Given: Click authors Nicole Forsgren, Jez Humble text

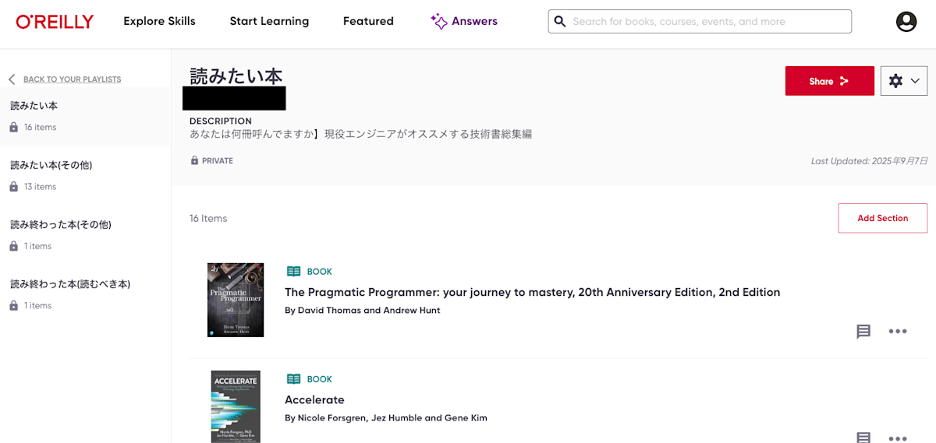Looking at the screenshot, I should (386, 418).
